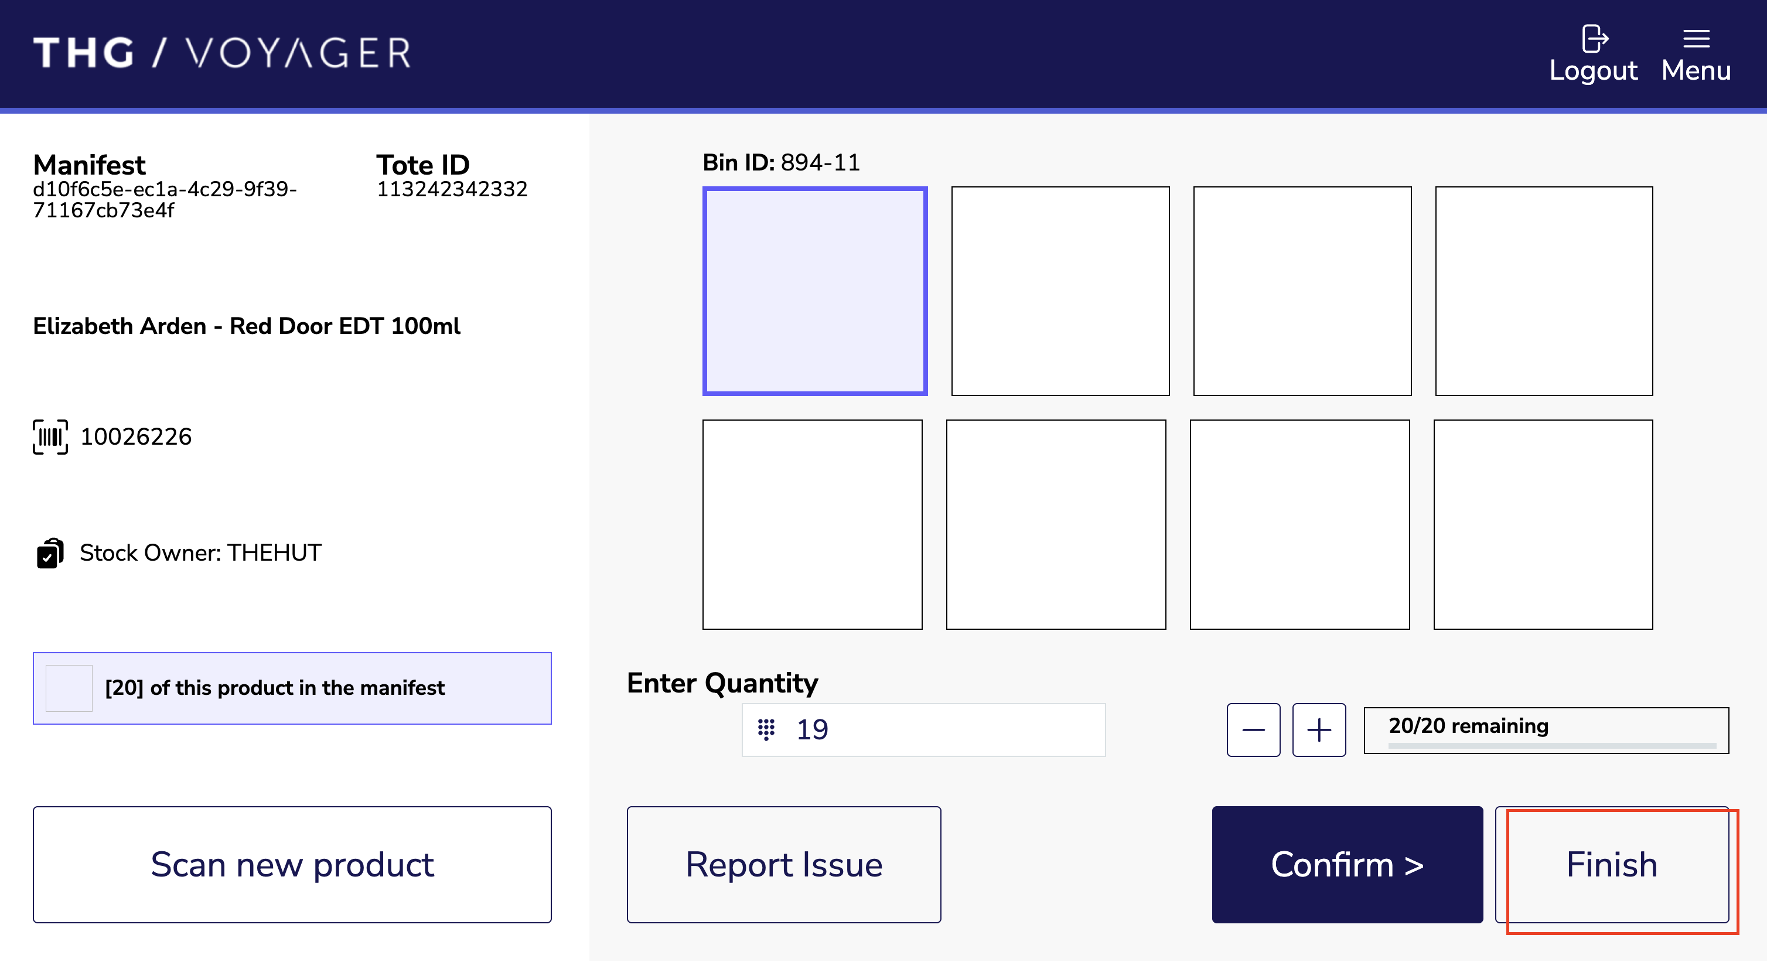
Task: Open the hamburger Menu icon
Action: pos(1696,39)
